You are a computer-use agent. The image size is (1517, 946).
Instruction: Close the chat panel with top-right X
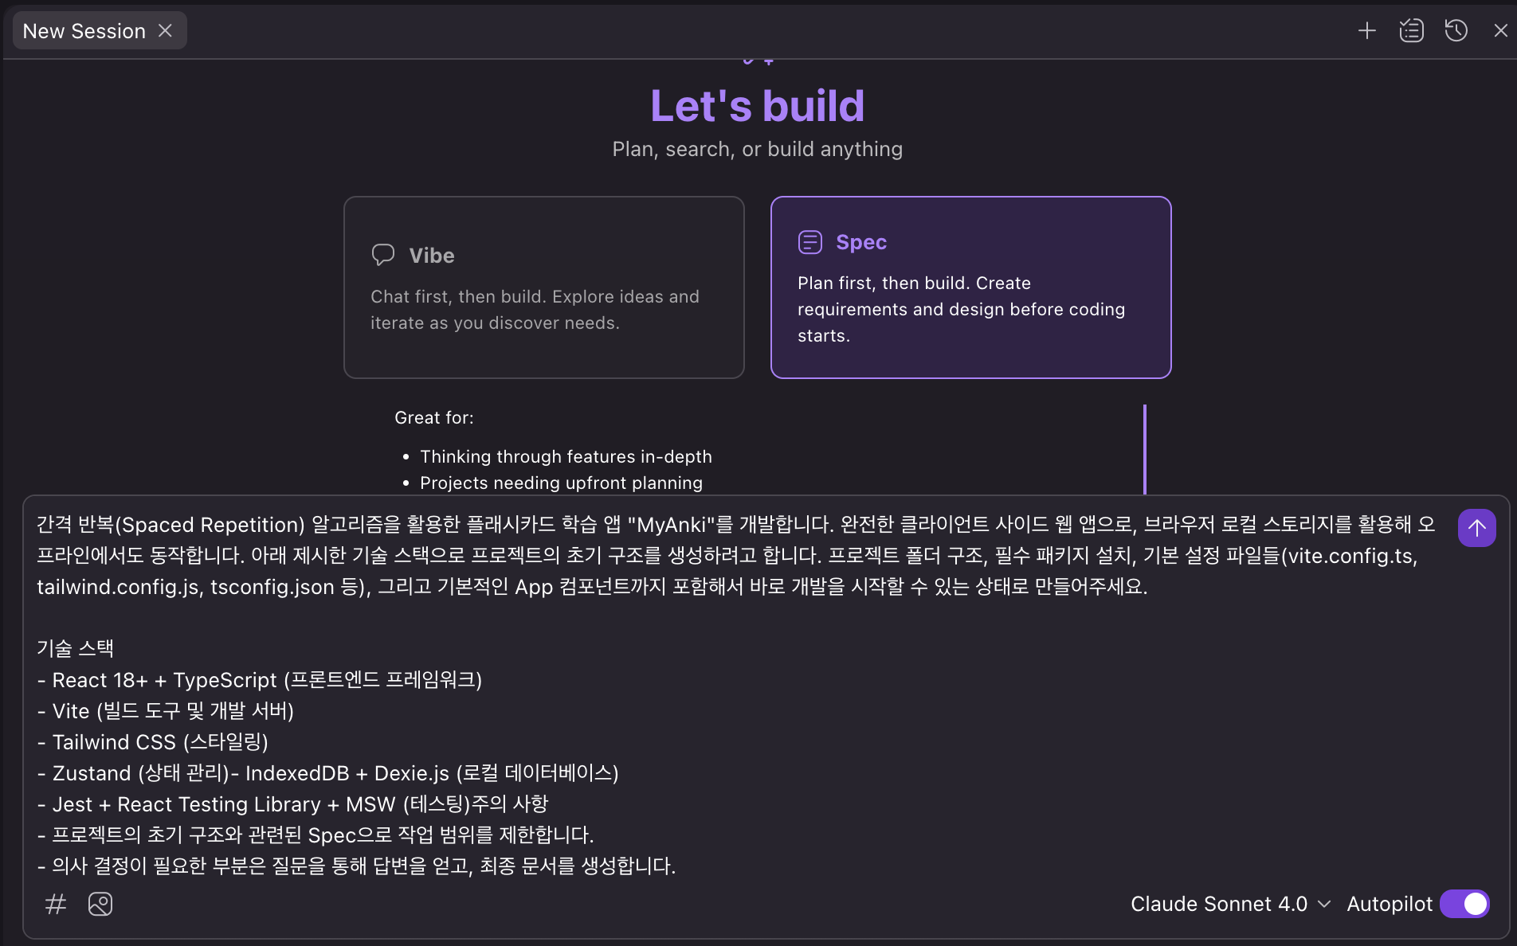(x=1500, y=31)
